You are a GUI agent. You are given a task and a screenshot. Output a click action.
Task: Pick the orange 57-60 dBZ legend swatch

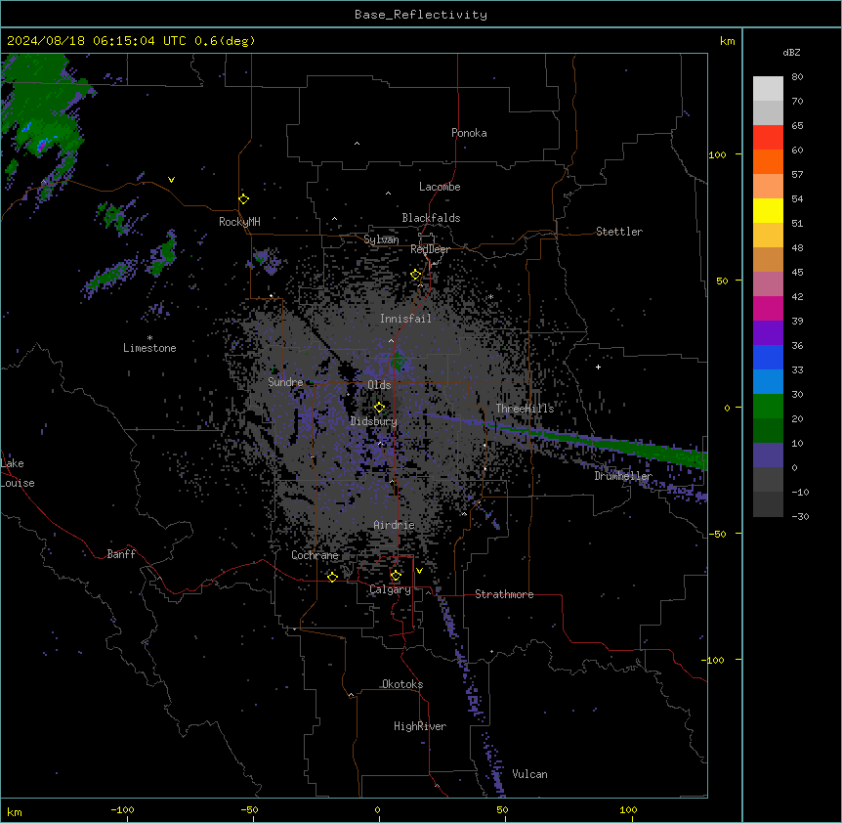768,161
